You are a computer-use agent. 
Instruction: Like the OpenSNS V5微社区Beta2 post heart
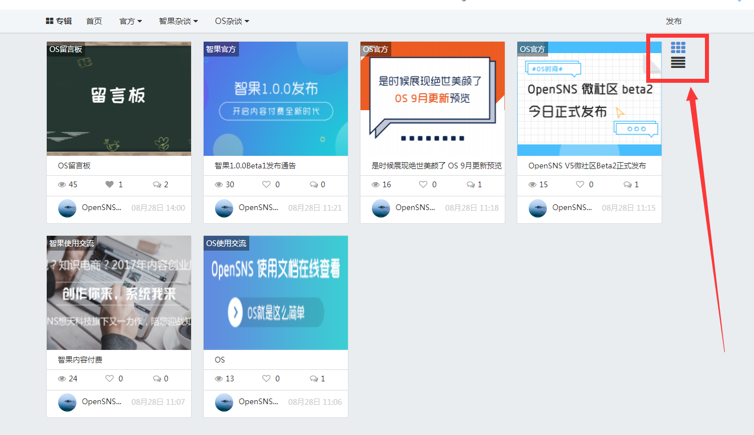coord(580,184)
